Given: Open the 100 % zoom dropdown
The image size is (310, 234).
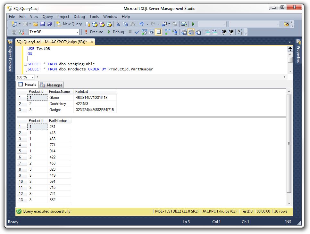Looking at the screenshot, I should pos(33,77).
